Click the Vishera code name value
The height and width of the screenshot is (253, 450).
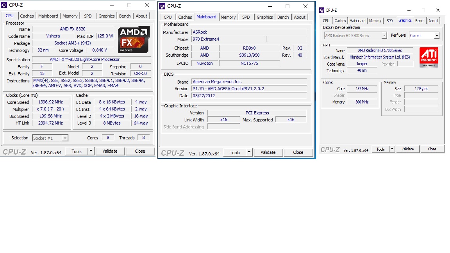[53, 36]
